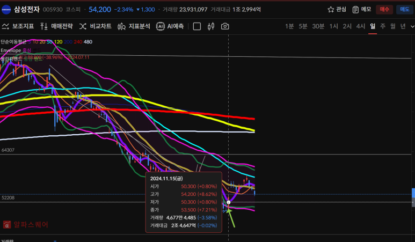Click the square layout icon in toolbar
This screenshot has width=415, height=242.
[x=197, y=26]
